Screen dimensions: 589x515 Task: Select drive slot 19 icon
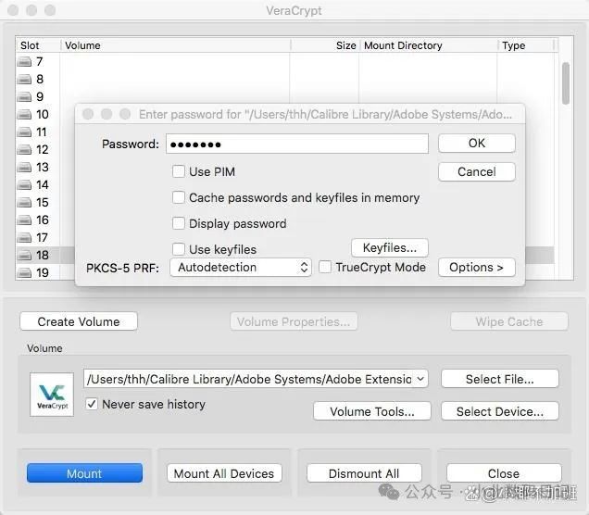pos(24,272)
